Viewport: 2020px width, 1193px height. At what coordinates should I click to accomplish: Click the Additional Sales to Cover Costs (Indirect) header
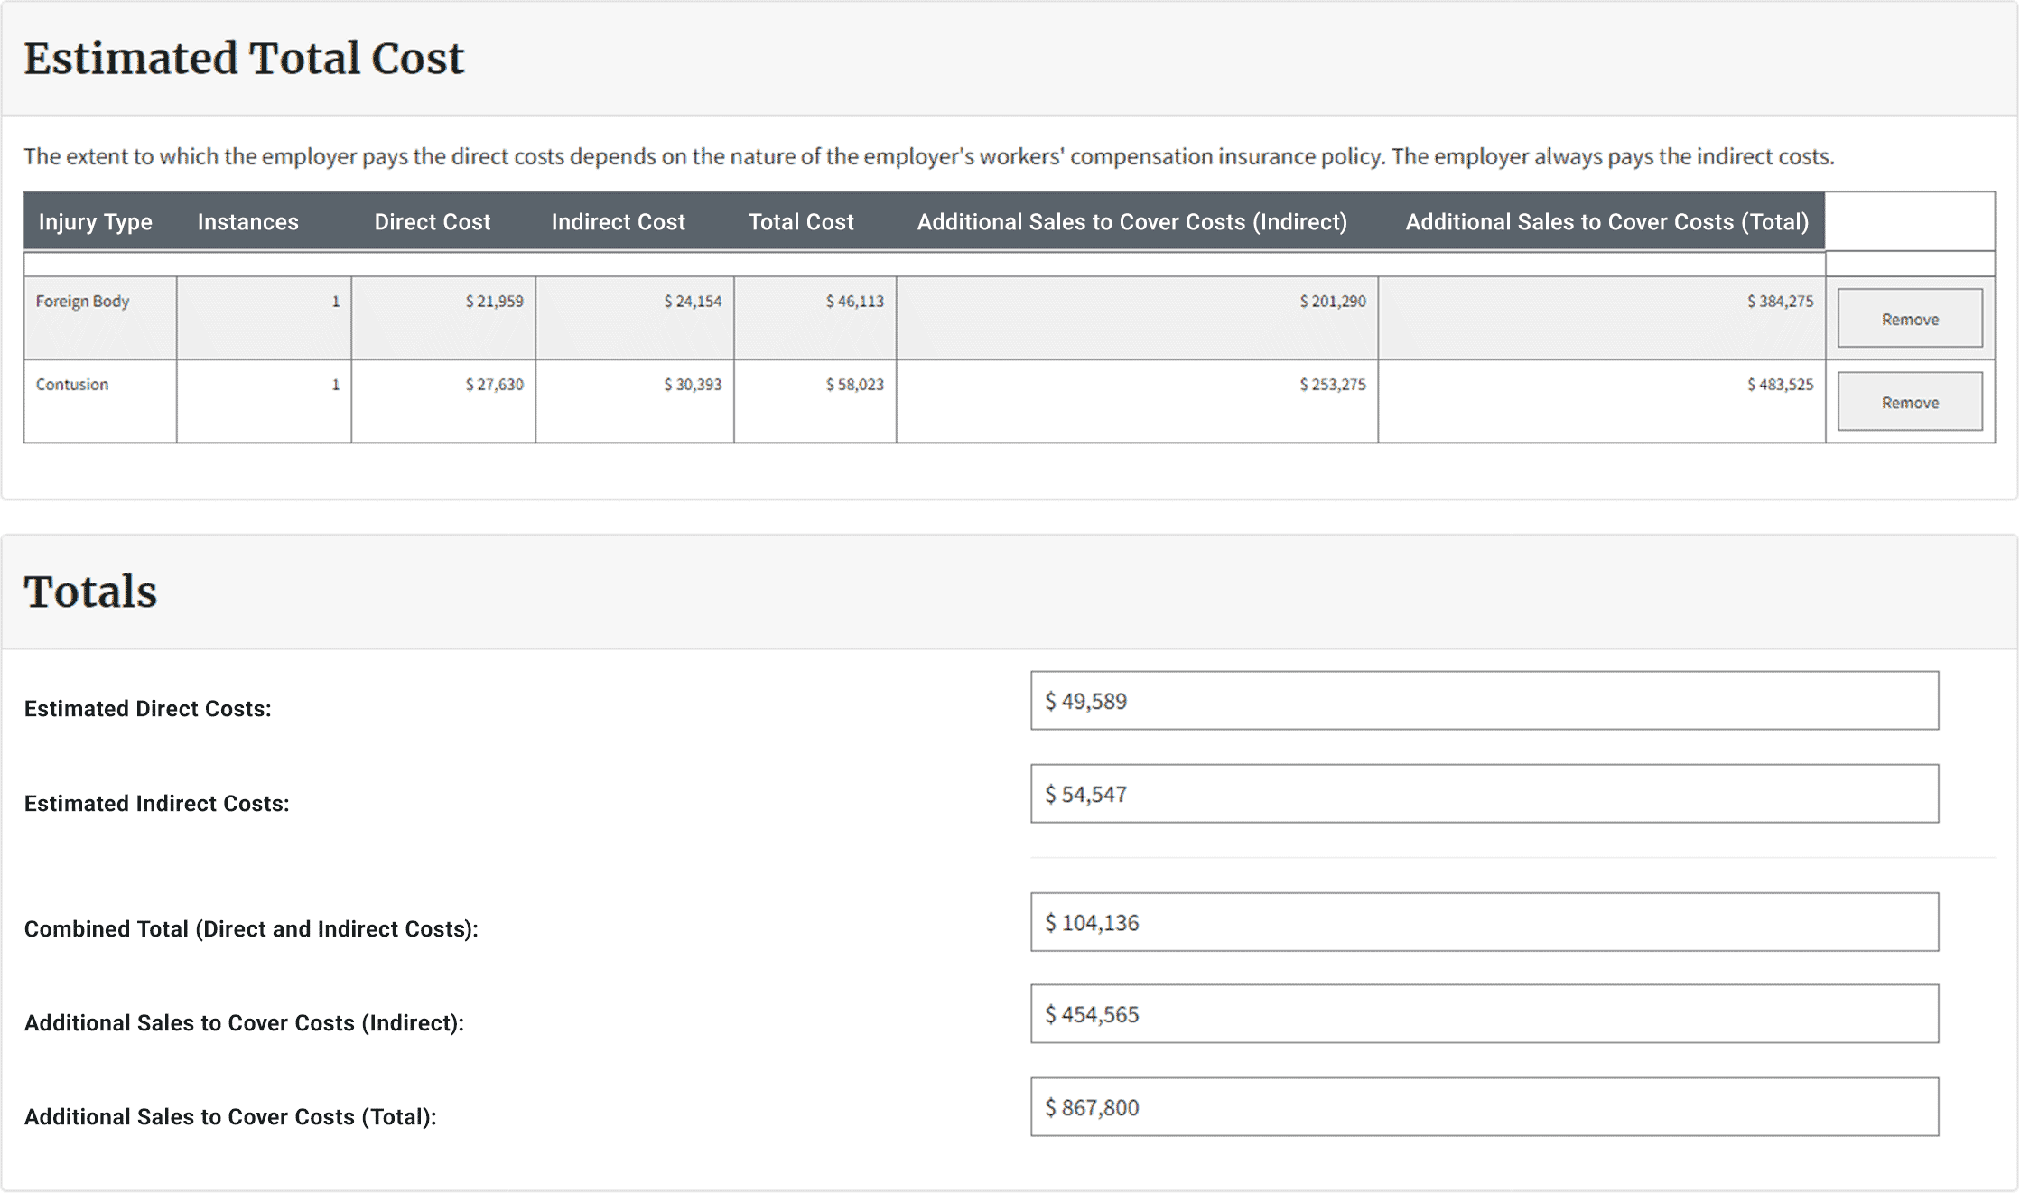tap(1132, 221)
